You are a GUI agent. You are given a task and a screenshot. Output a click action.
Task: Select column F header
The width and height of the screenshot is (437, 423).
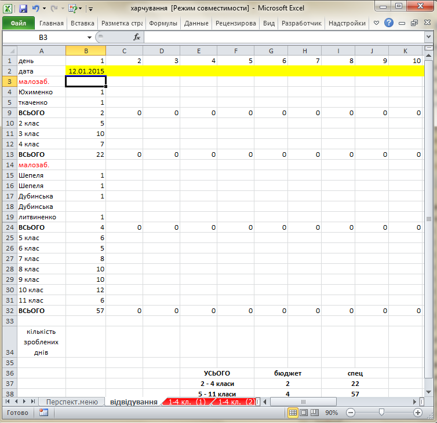[236, 51]
